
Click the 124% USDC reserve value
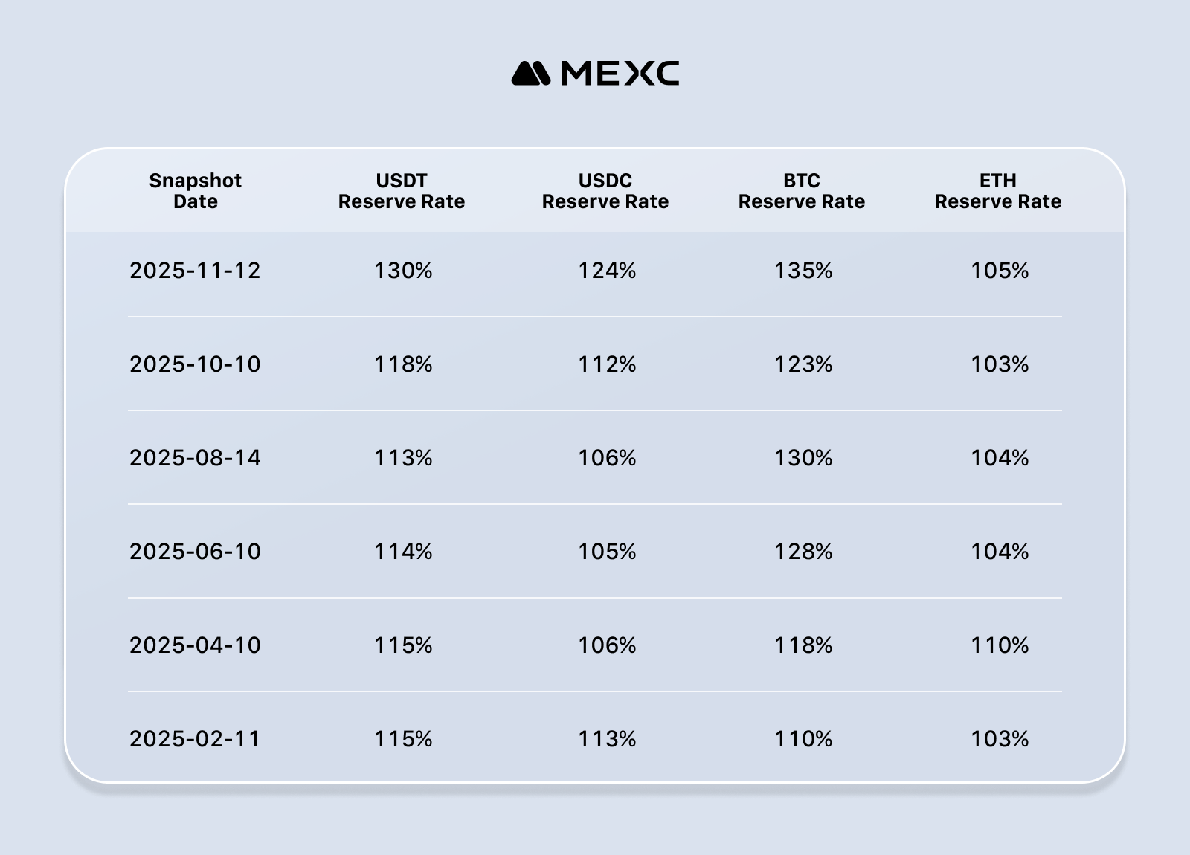click(608, 271)
